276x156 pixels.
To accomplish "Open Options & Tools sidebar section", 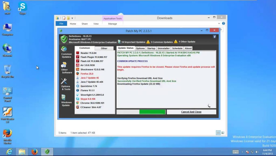I will (66, 84).
